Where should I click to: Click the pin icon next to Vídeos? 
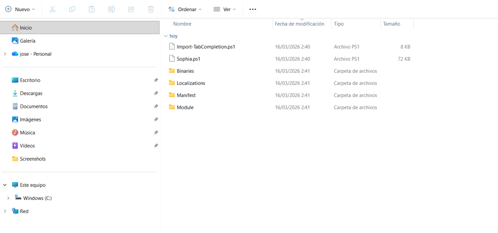(x=156, y=146)
